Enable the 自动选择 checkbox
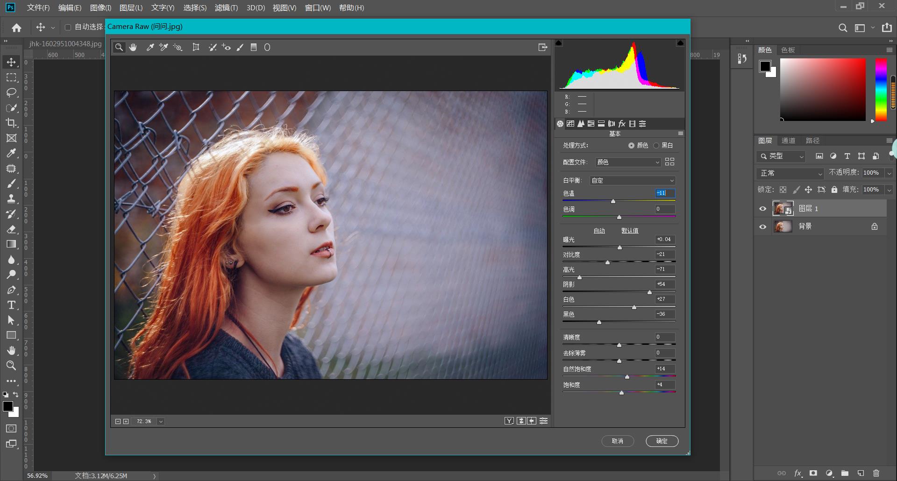This screenshot has width=897, height=481. click(68, 27)
